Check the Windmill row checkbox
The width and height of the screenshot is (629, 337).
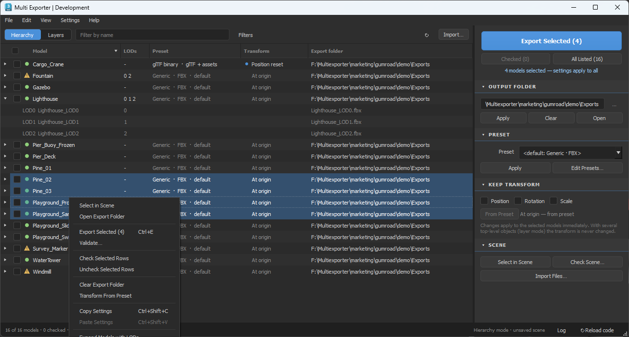[x=17, y=271]
